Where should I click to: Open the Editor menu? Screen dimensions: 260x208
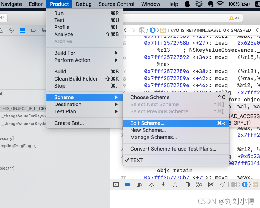click(36, 4)
